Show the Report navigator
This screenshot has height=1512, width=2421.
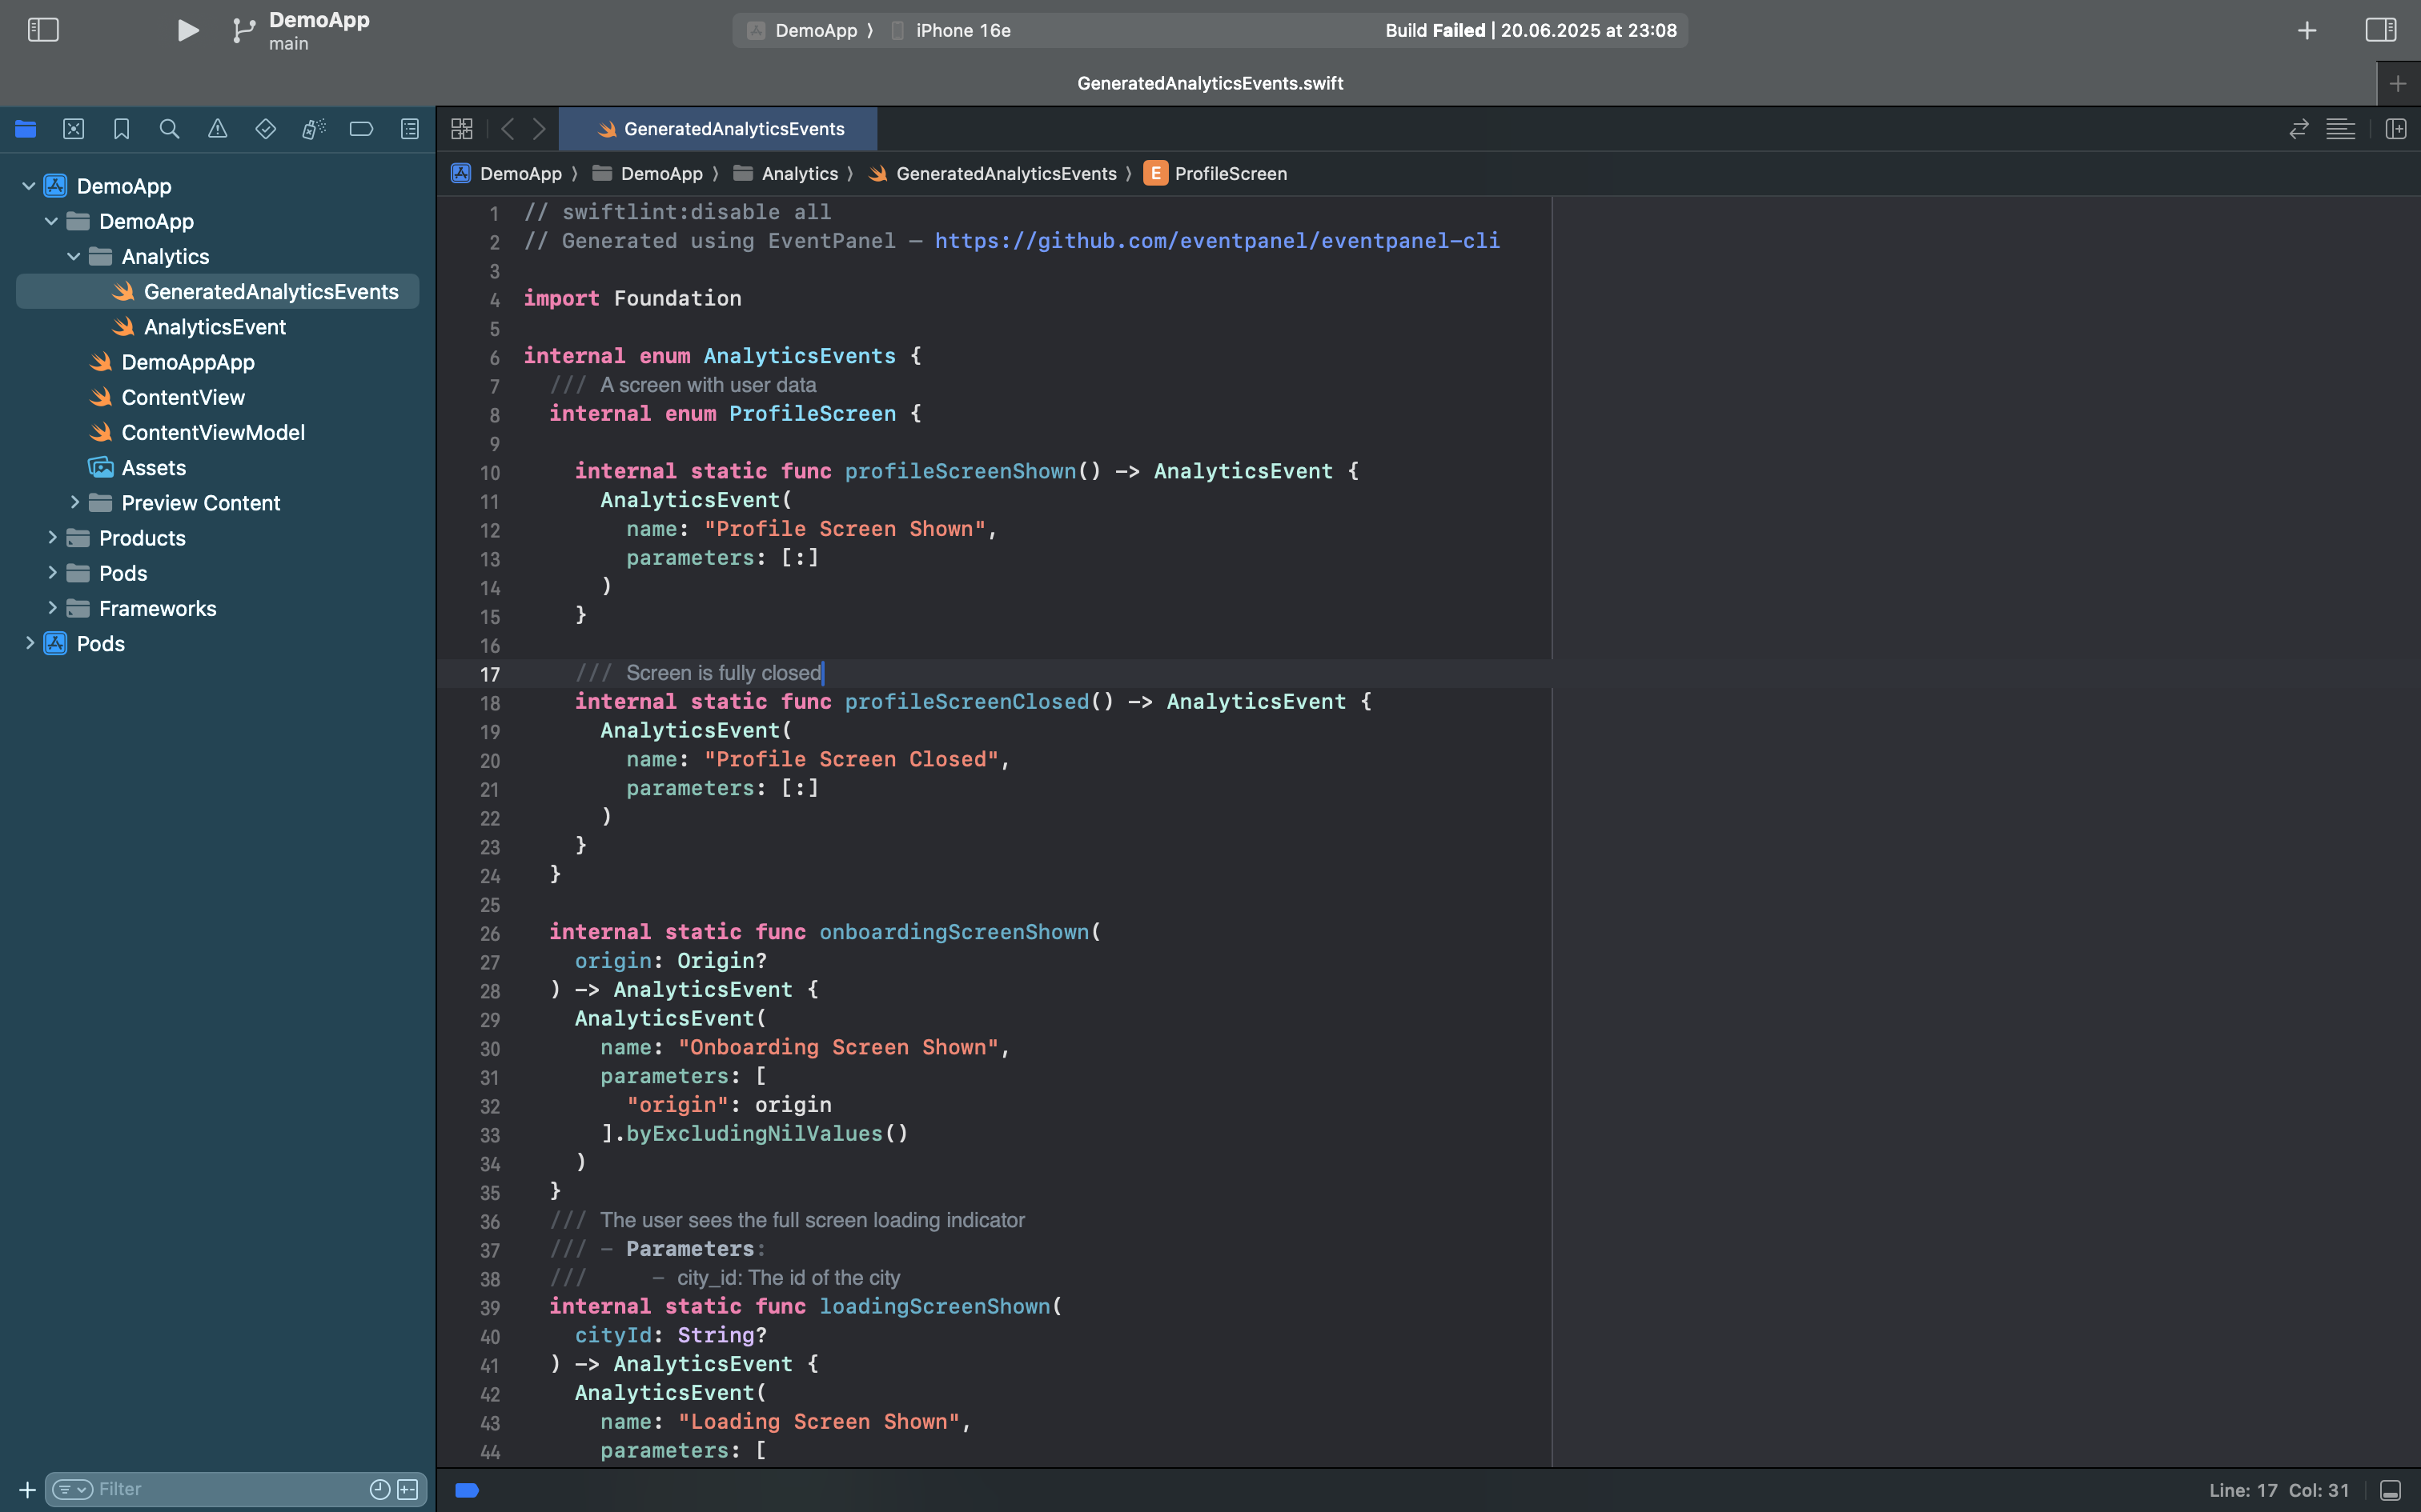(410, 129)
